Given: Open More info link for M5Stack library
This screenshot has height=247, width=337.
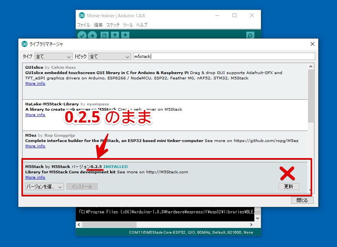Looking at the screenshot, I should [35, 177].
